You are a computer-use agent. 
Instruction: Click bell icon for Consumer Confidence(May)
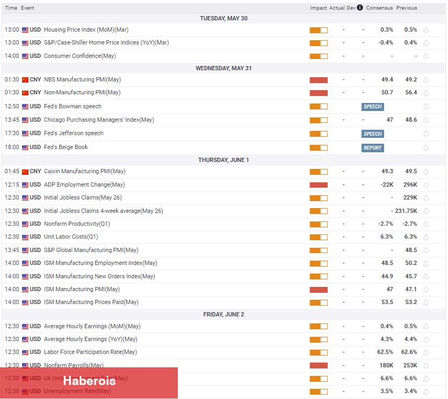[x=426, y=56]
